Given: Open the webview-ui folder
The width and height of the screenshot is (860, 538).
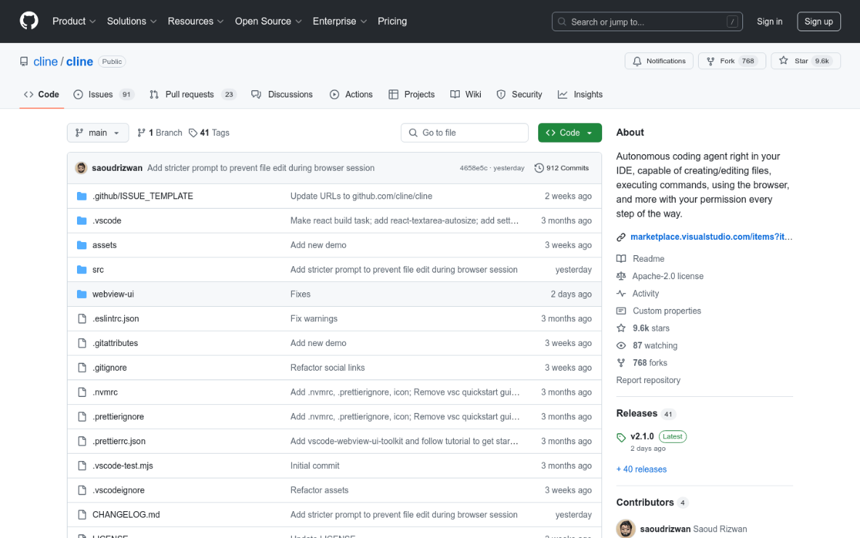Looking at the screenshot, I should (x=113, y=294).
